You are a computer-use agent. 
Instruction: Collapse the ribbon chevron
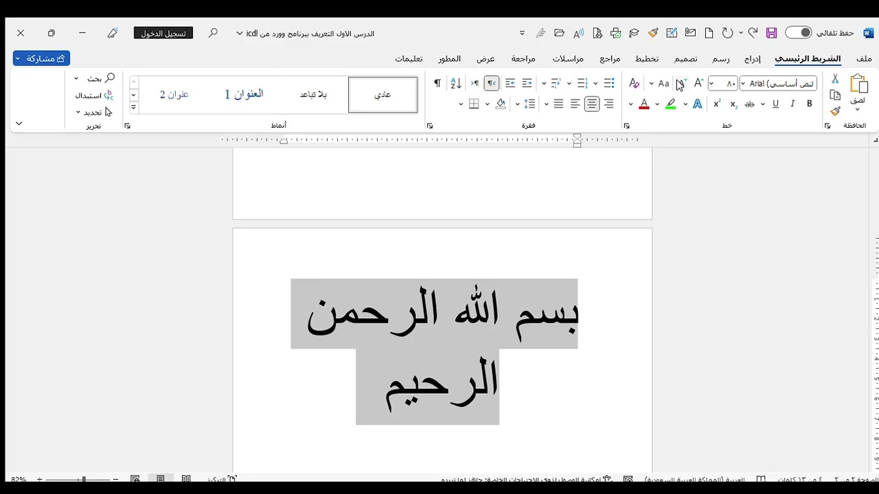click(19, 123)
